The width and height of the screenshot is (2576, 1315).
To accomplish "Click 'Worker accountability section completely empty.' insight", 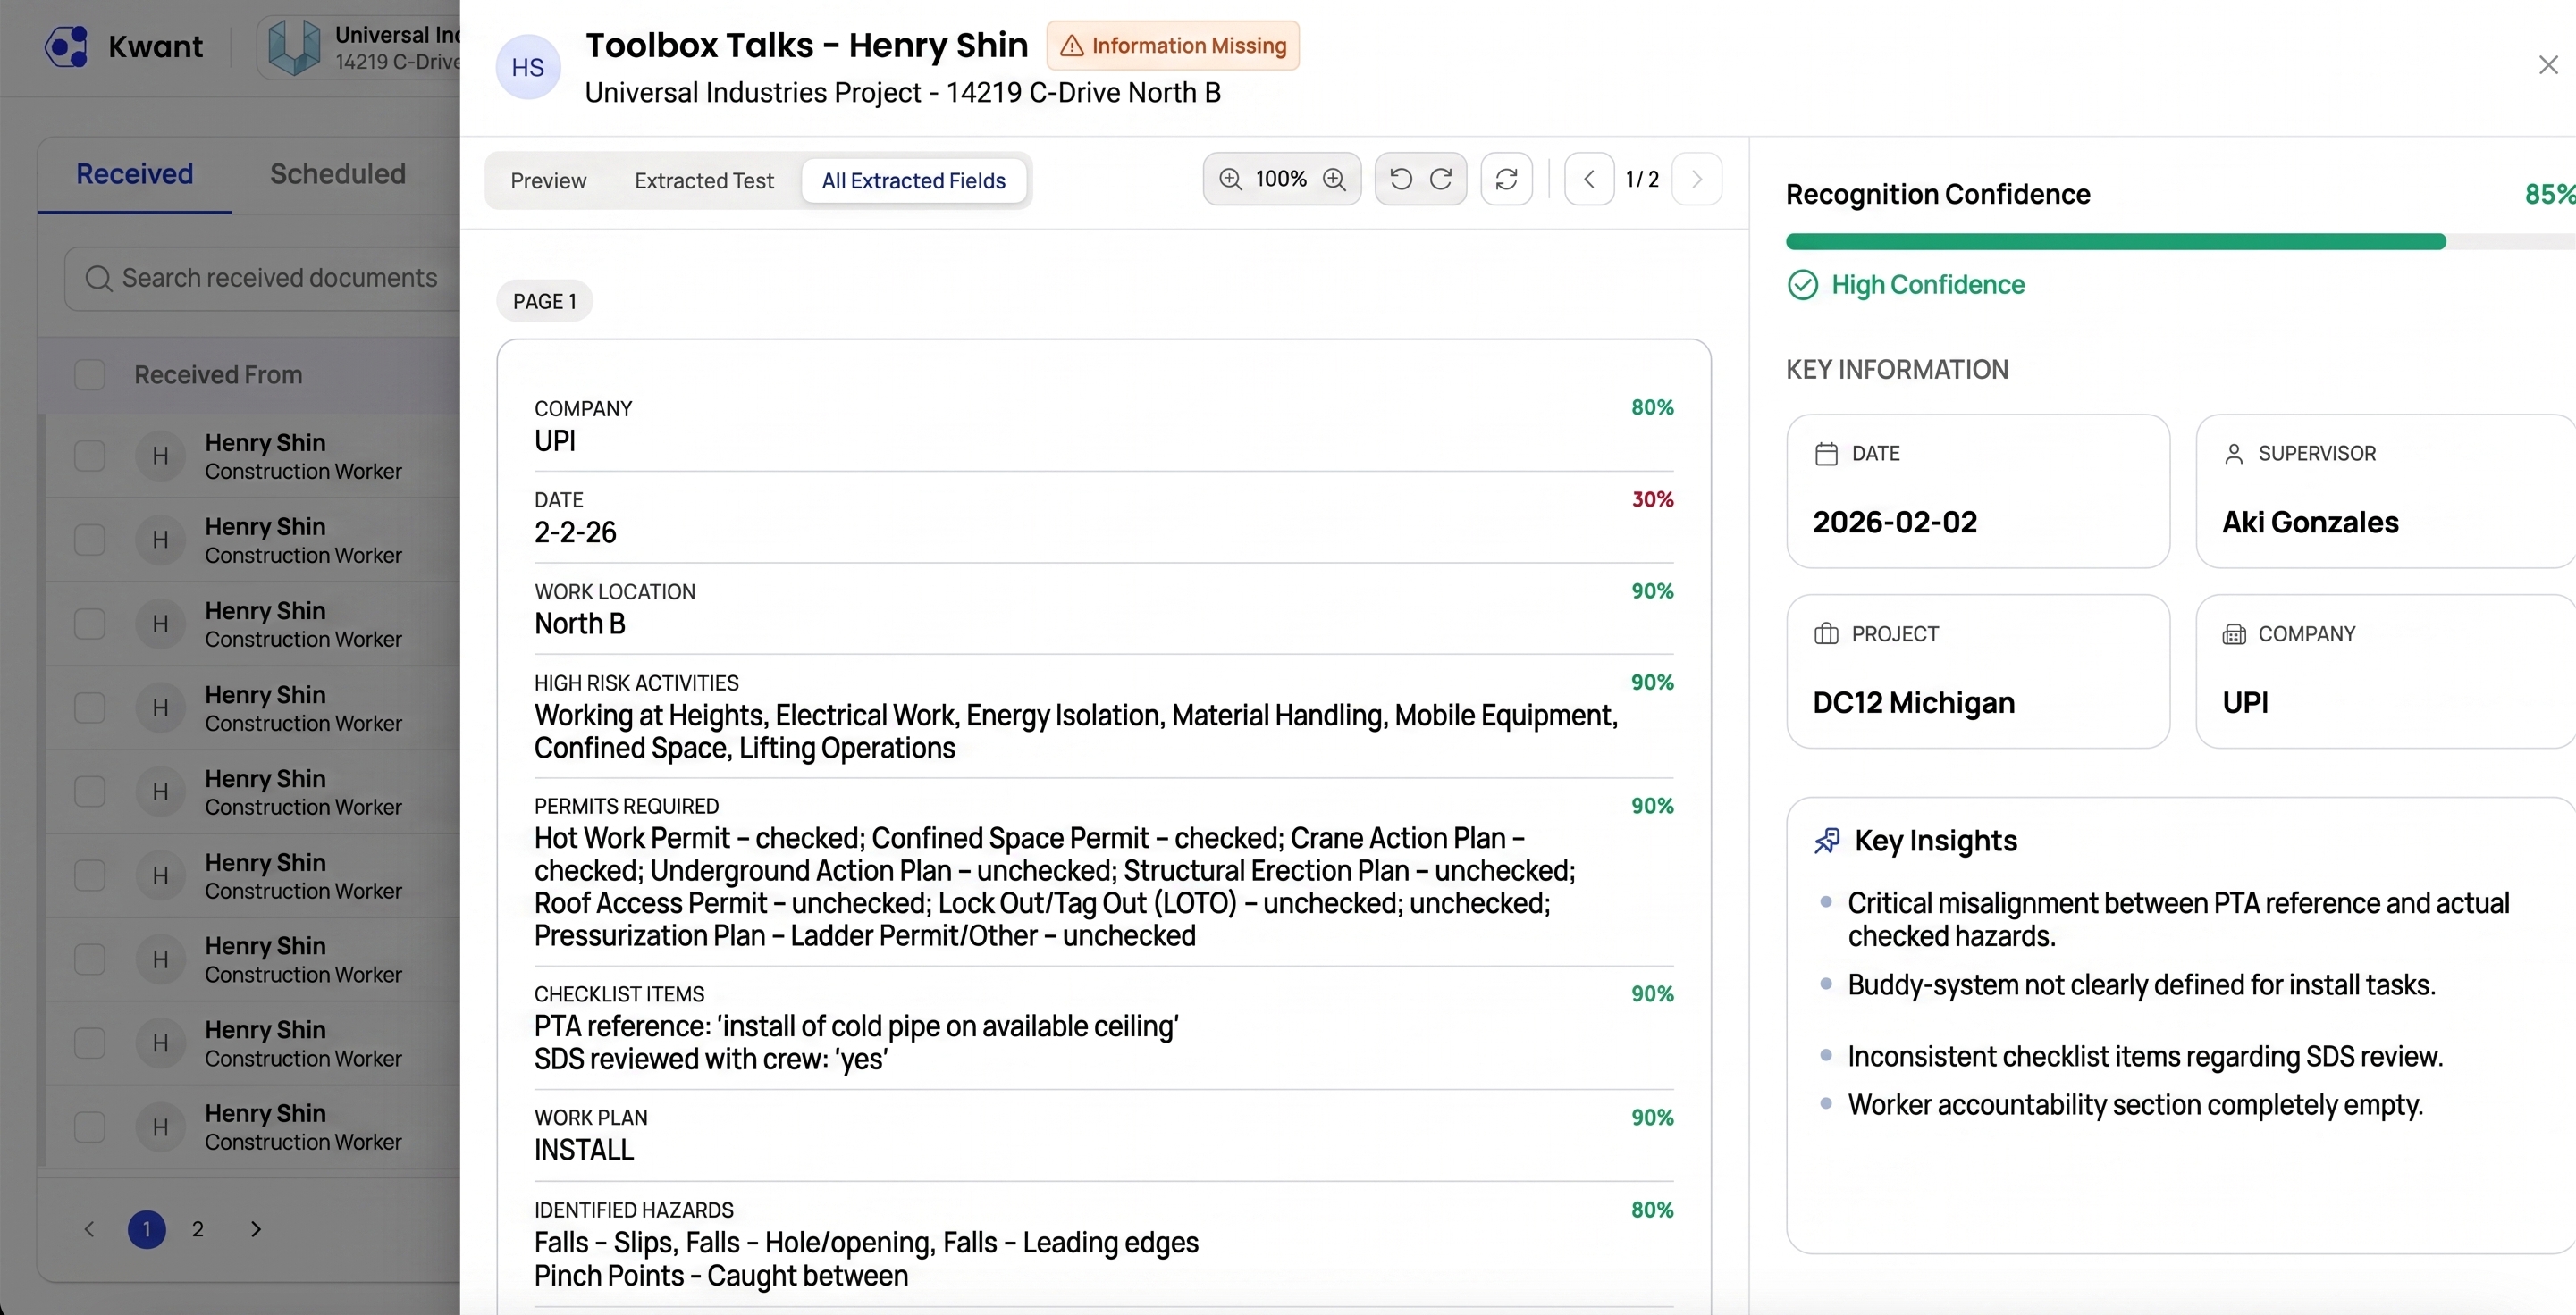I will [x=2135, y=1105].
